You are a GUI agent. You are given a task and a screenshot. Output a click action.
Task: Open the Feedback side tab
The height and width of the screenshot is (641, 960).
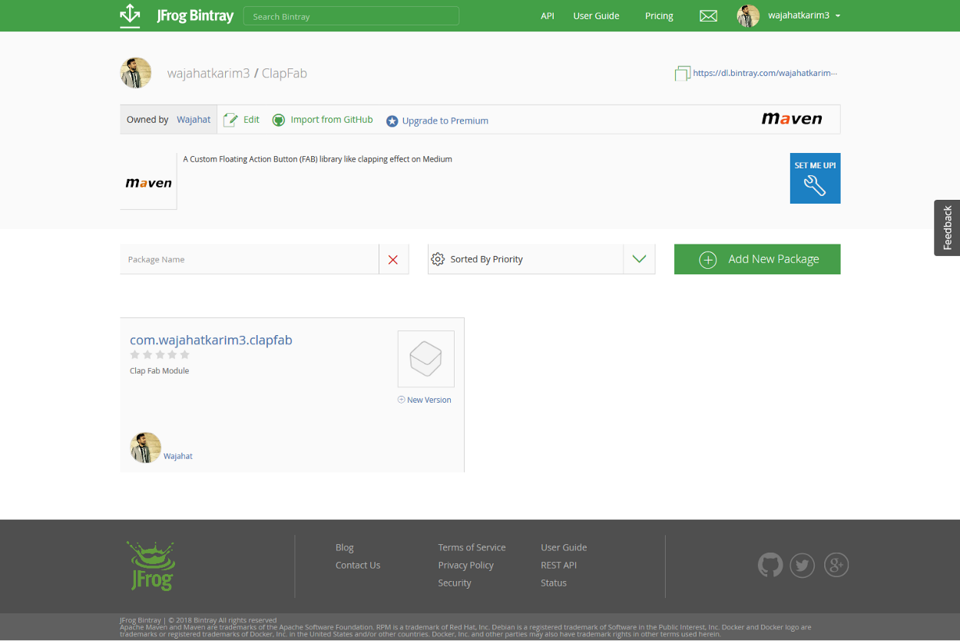(x=947, y=228)
